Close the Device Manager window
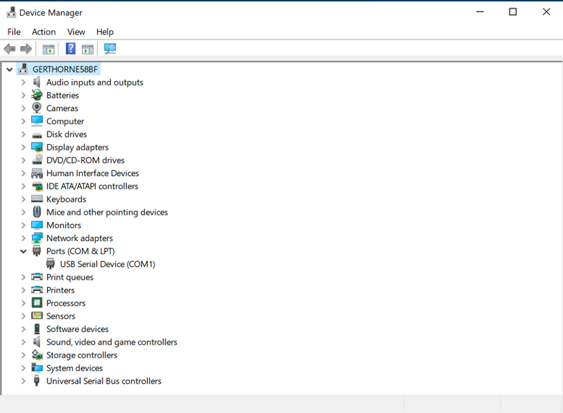563x413 pixels. coord(546,12)
